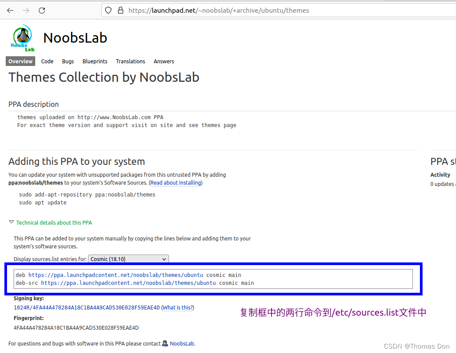Viewport: 456px width, 353px height.
Task: Switch to the Answers tab
Action: 164,61
